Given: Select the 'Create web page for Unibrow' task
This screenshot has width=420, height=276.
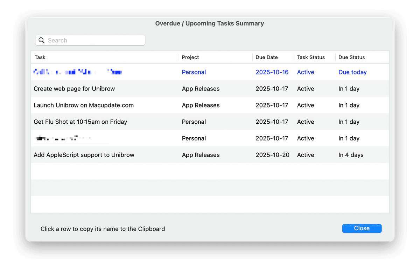Looking at the screenshot, I should [74, 89].
